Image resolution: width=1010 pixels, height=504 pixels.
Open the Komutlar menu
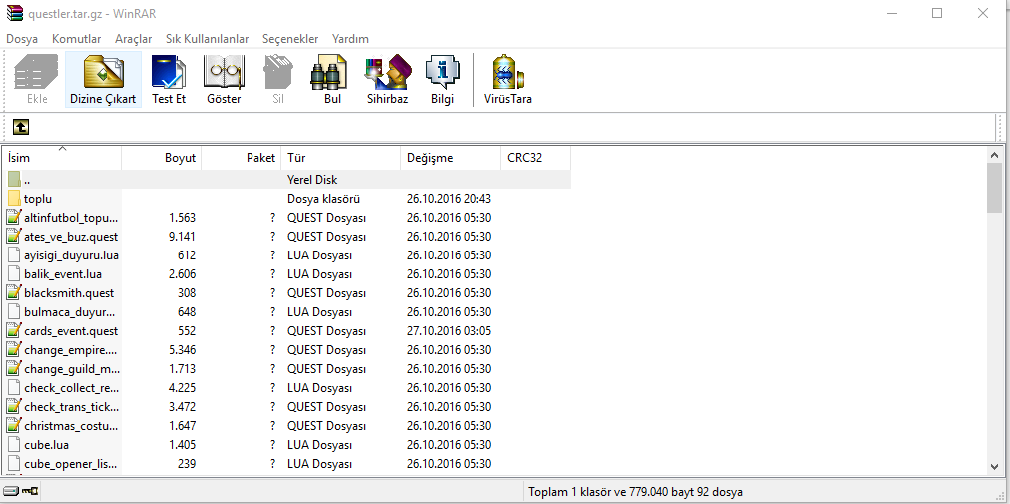(x=77, y=39)
